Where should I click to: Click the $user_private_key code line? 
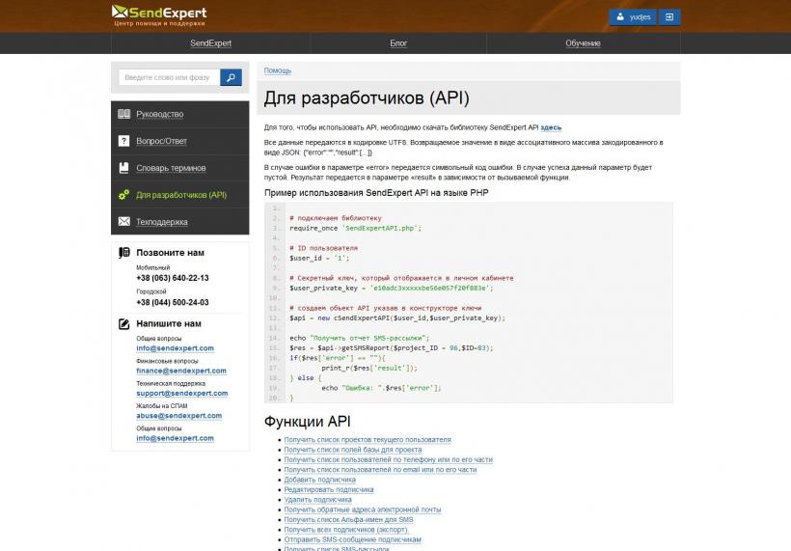tap(392, 289)
